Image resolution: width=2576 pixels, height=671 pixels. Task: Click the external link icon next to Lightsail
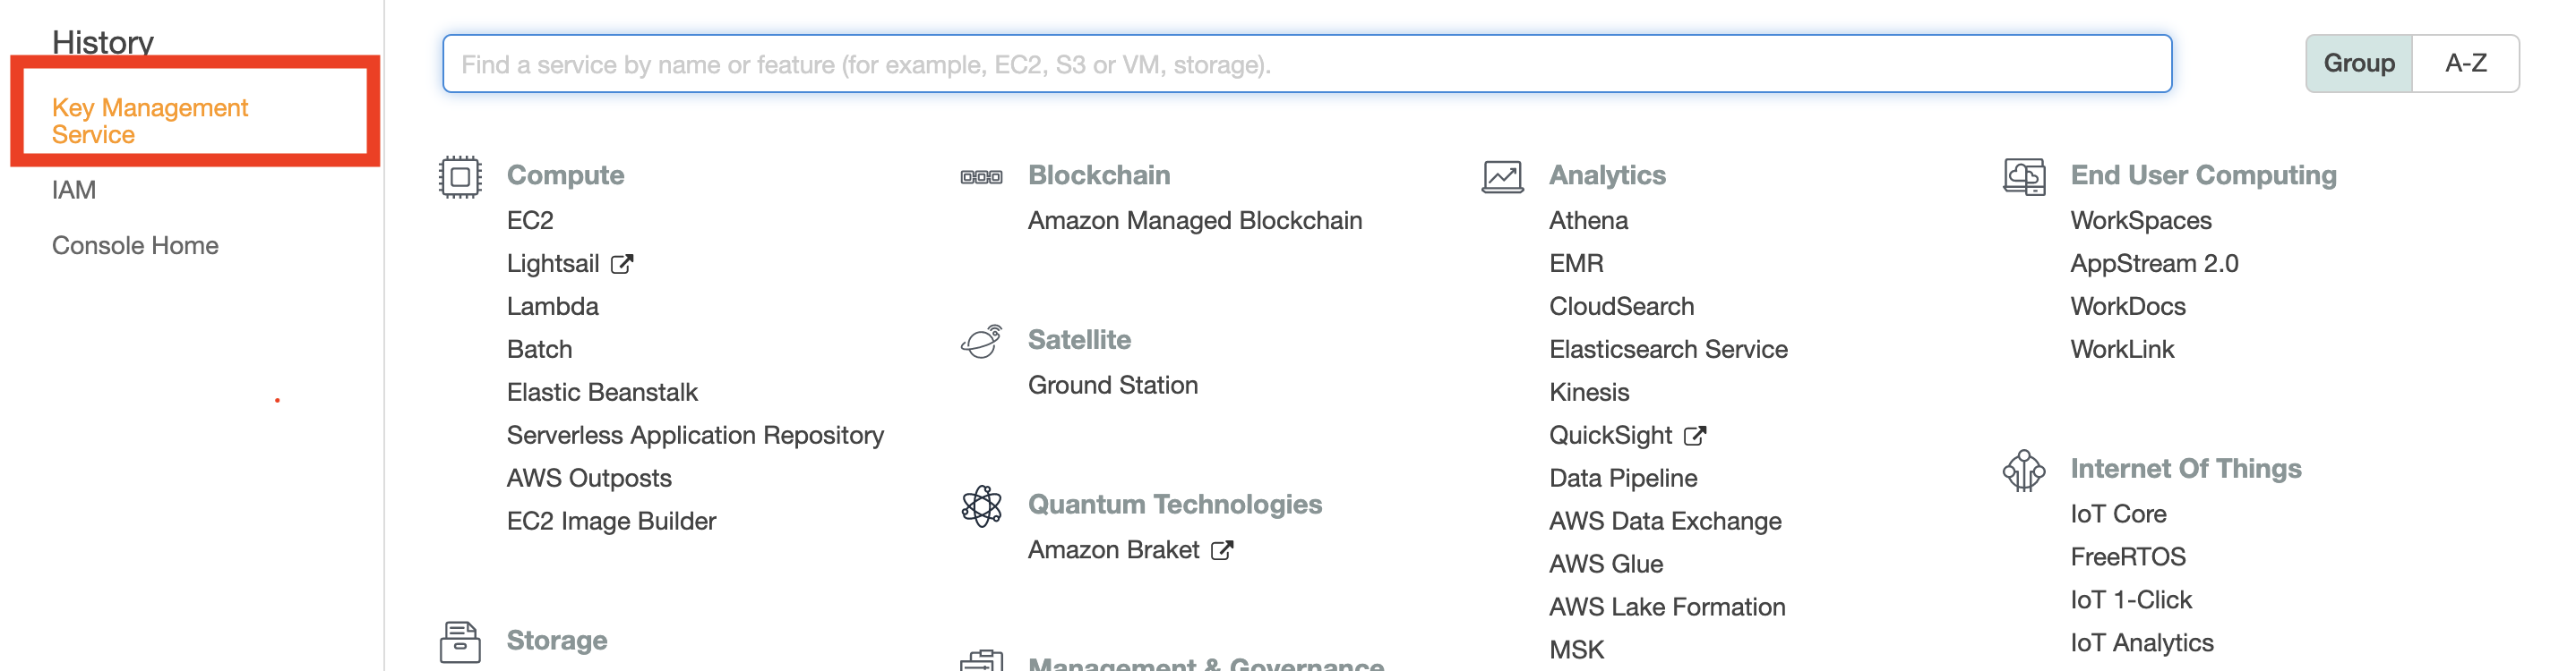point(623,263)
